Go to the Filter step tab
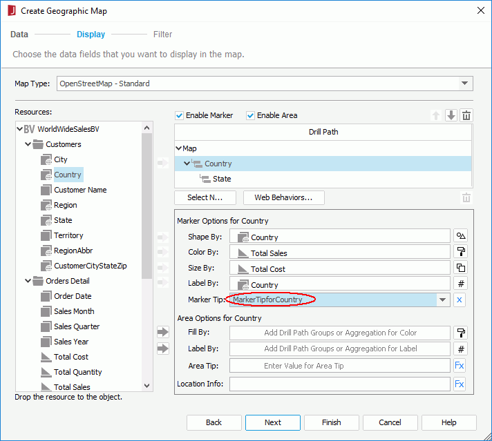The image size is (492, 441). point(162,35)
